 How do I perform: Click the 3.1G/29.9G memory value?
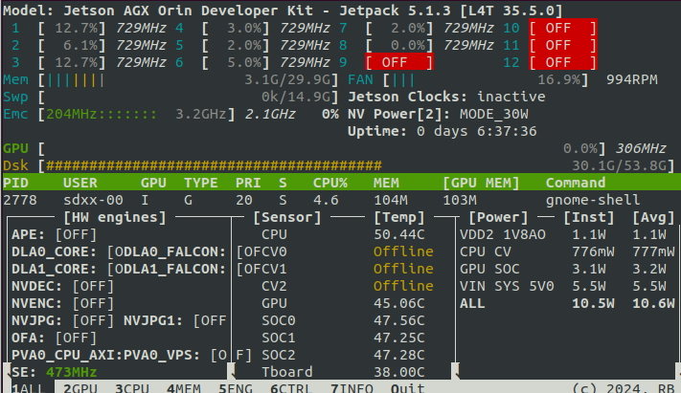[287, 79]
